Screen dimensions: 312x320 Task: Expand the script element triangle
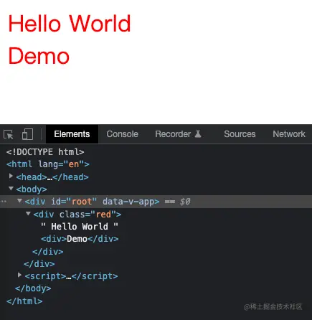pos(19,276)
